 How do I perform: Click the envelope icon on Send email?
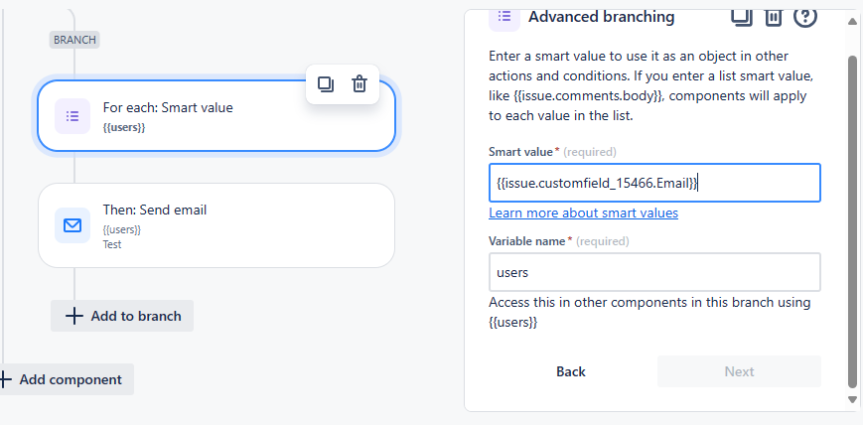click(x=72, y=225)
